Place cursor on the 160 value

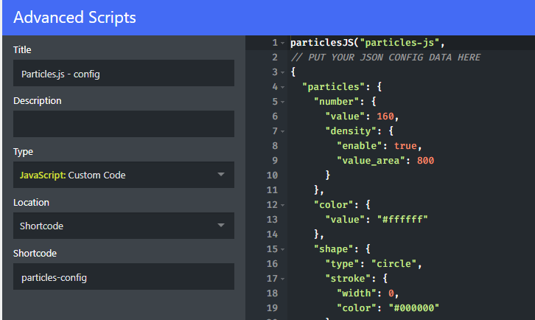coord(385,116)
